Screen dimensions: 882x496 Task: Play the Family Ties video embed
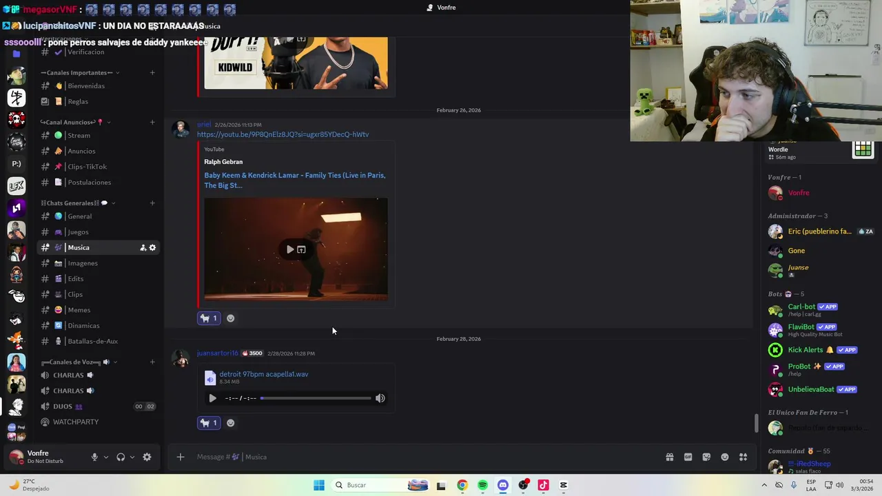point(290,249)
